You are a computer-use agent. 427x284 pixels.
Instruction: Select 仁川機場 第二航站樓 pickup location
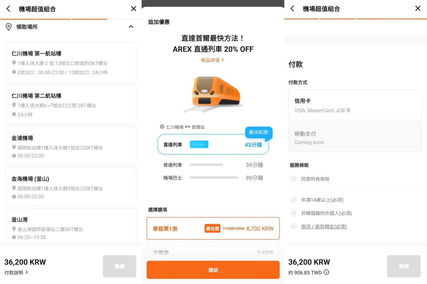[x=71, y=105]
